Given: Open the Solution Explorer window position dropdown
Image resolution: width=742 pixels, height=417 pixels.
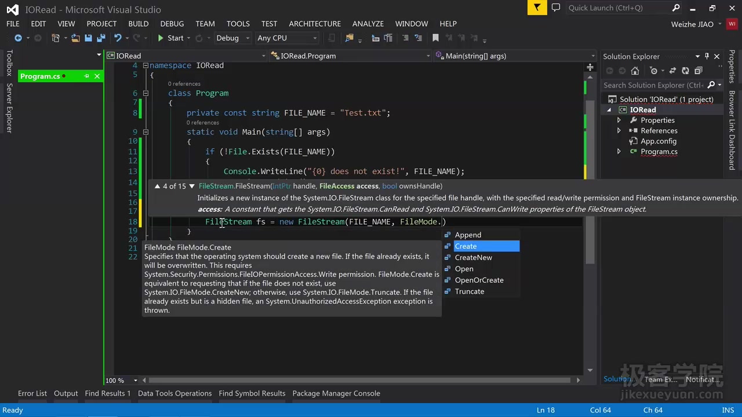Looking at the screenshot, I should coord(697,56).
